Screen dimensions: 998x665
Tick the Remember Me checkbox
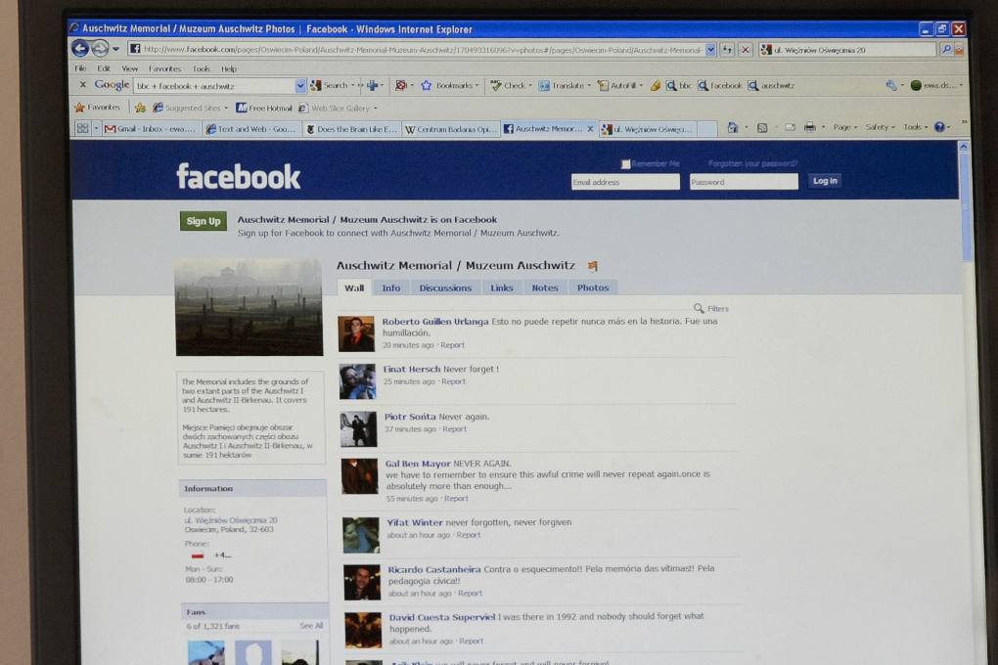pyautogui.click(x=625, y=164)
